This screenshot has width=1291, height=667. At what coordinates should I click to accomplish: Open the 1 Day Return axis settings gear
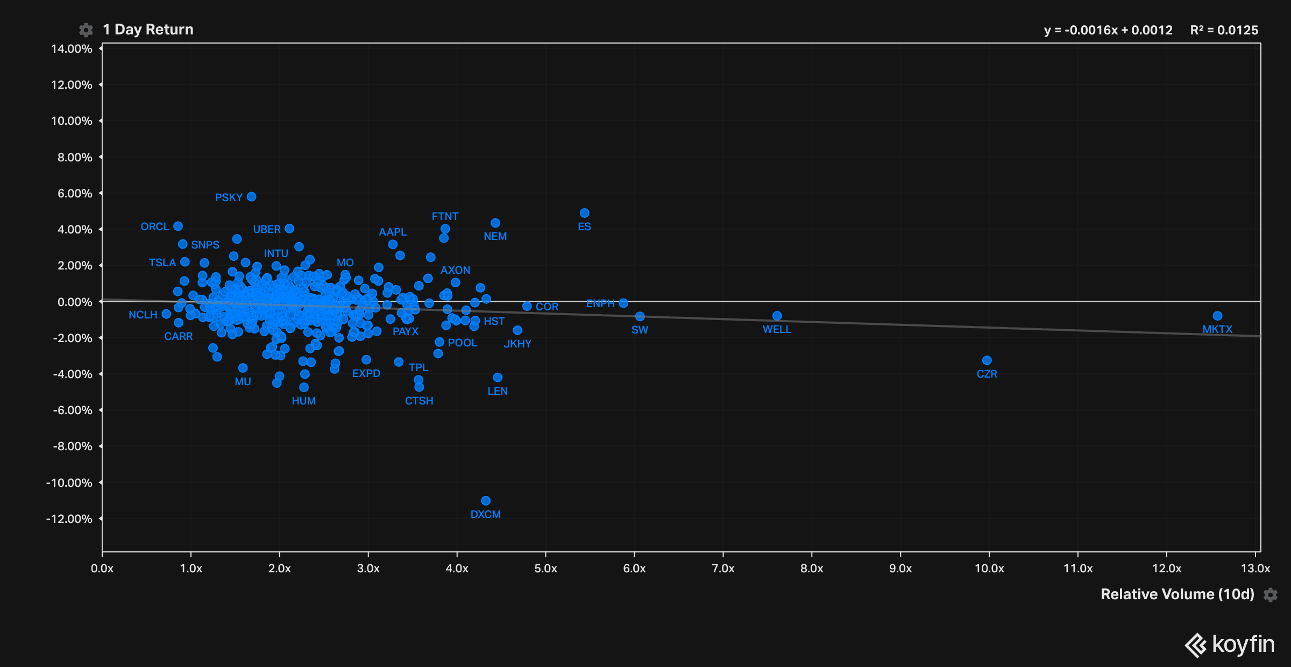(x=86, y=30)
